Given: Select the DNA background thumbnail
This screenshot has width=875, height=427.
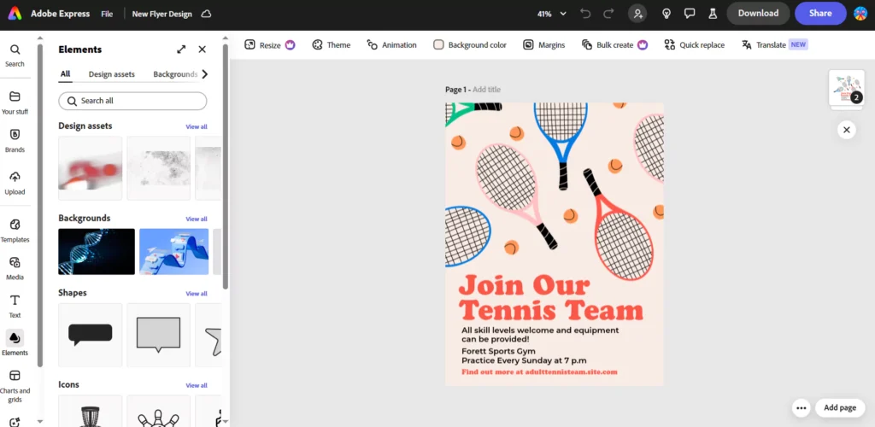Looking at the screenshot, I should click(97, 251).
